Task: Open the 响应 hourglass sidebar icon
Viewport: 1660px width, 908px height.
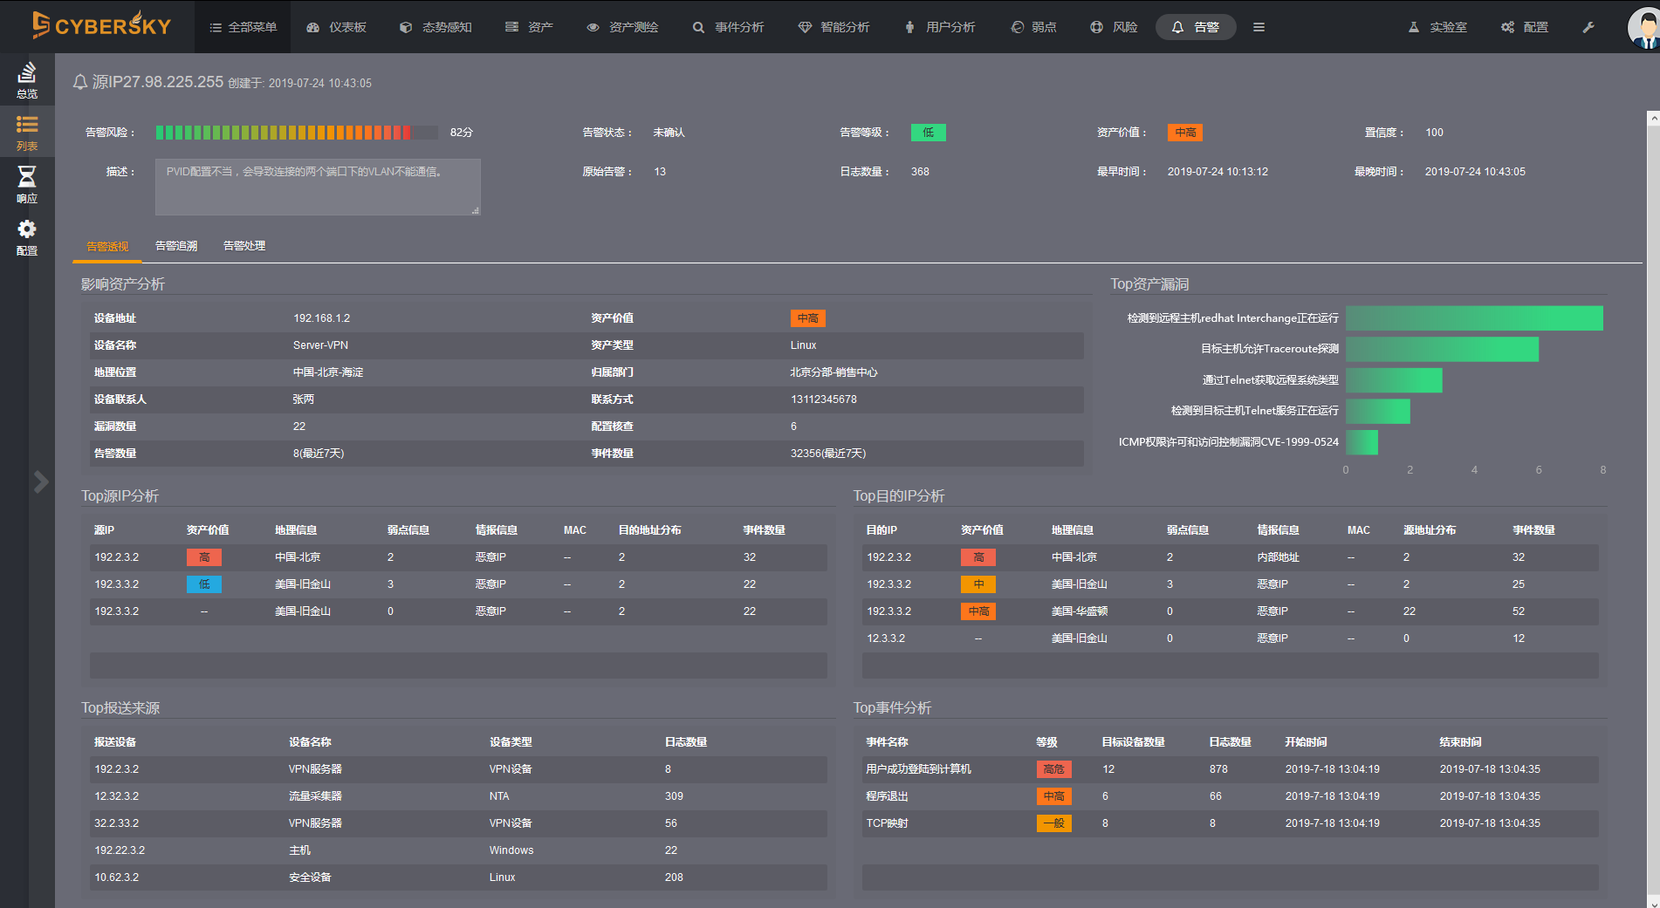Action: pyautogui.click(x=27, y=184)
